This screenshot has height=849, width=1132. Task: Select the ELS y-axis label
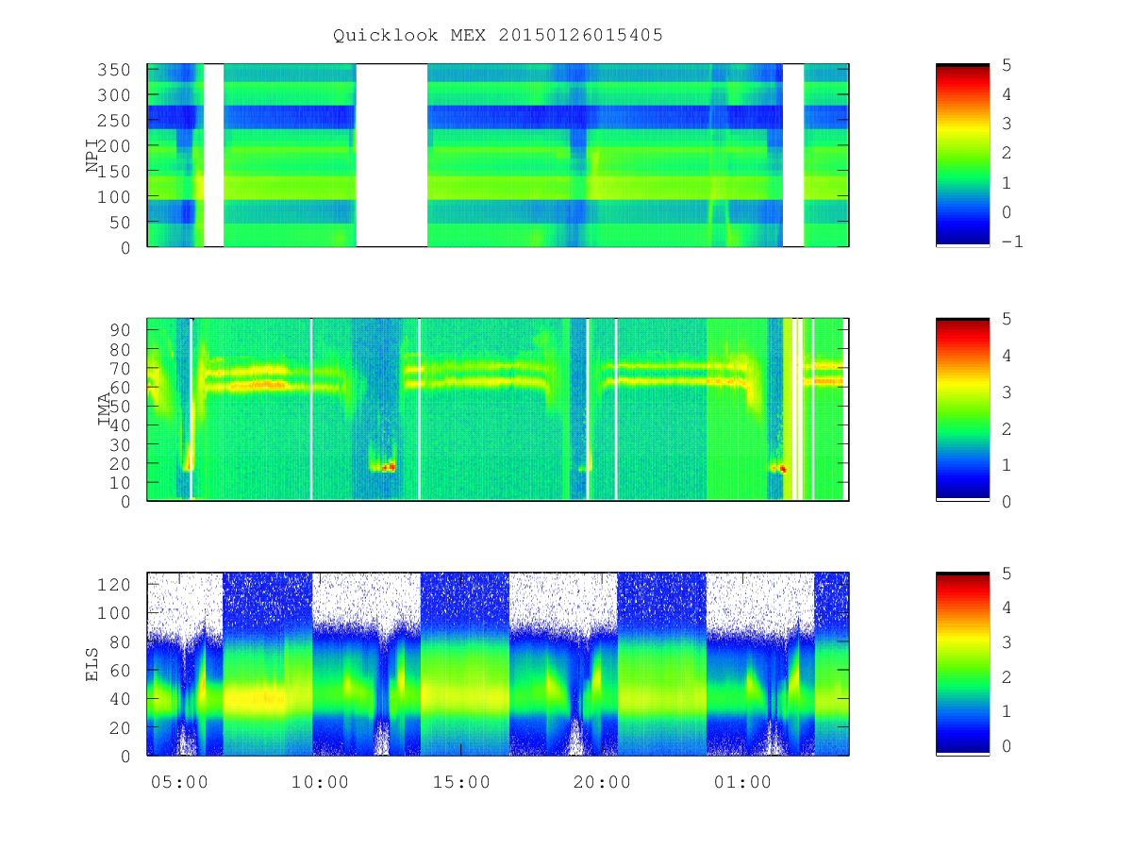pos(92,664)
